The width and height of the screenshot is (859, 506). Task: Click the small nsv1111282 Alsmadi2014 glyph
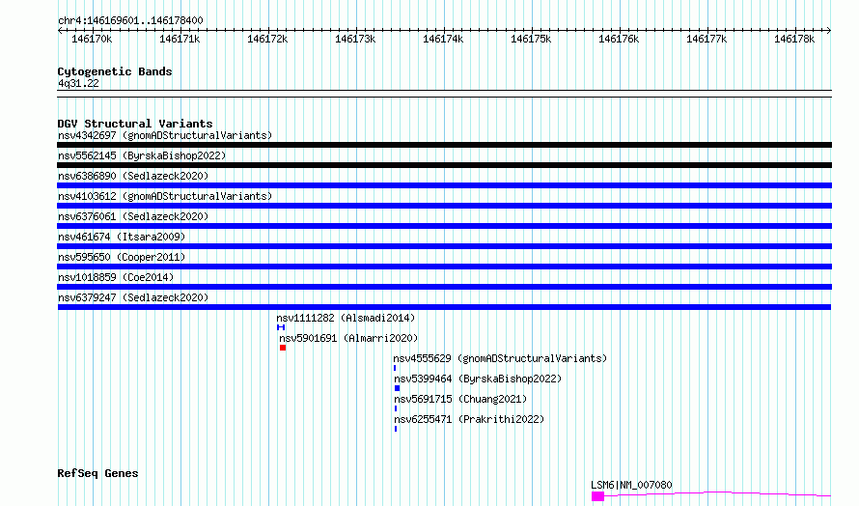point(281,327)
